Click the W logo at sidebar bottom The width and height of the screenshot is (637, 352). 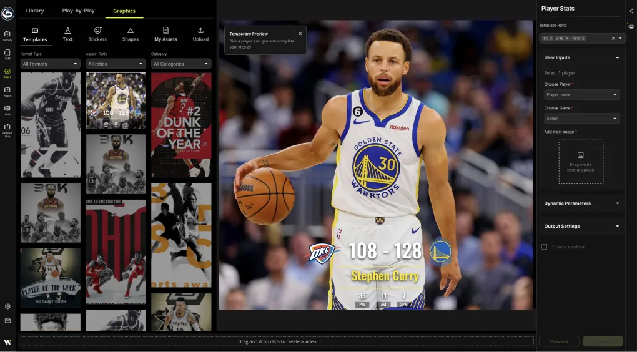pos(7,342)
